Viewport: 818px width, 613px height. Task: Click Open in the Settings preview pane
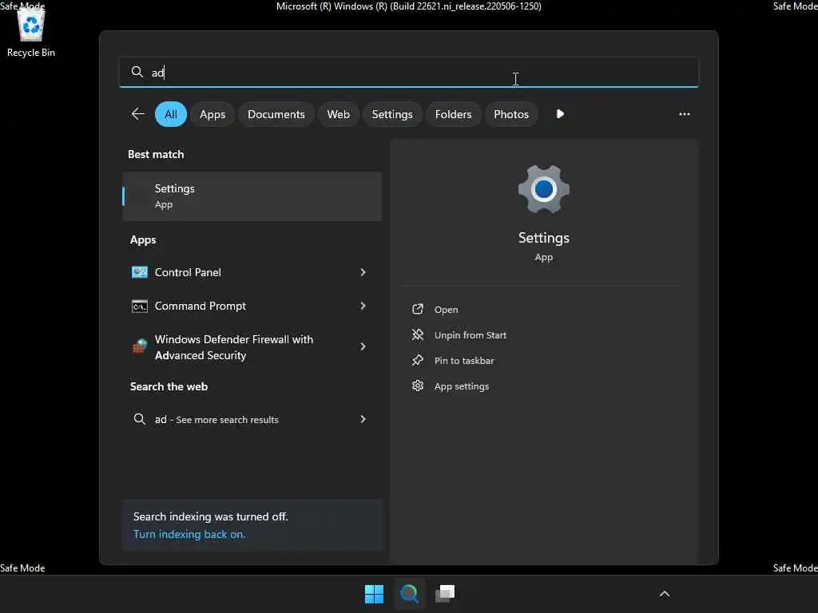[x=446, y=310]
